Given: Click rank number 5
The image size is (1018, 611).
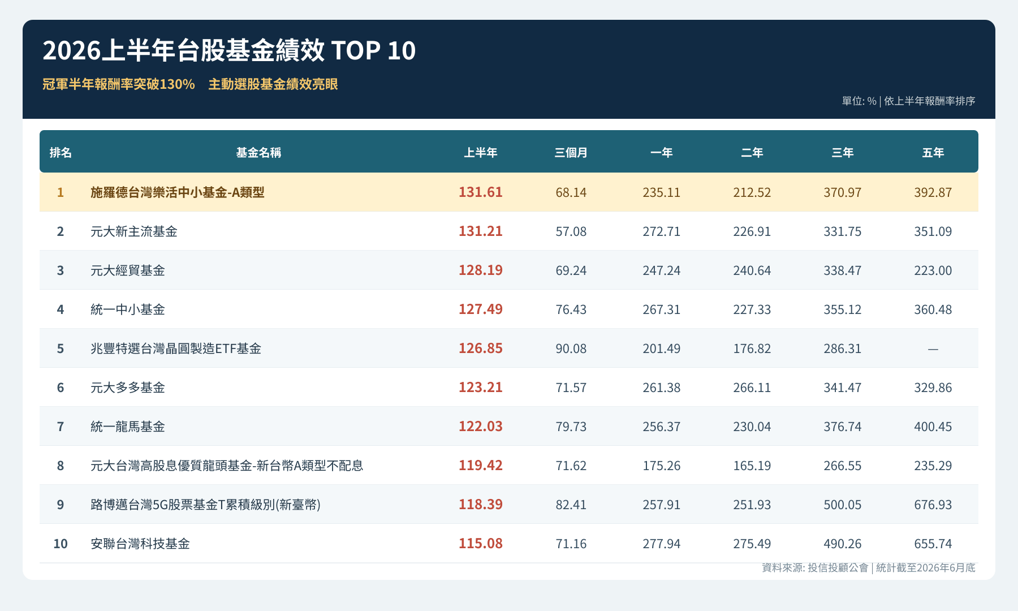Looking at the screenshot, I should [61, 348].
